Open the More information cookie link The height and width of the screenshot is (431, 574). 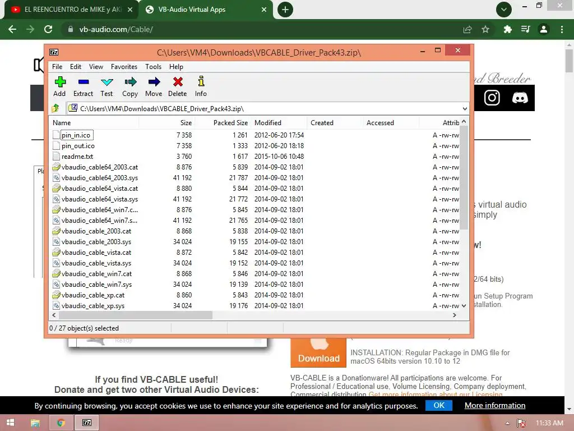coord(495,405)
